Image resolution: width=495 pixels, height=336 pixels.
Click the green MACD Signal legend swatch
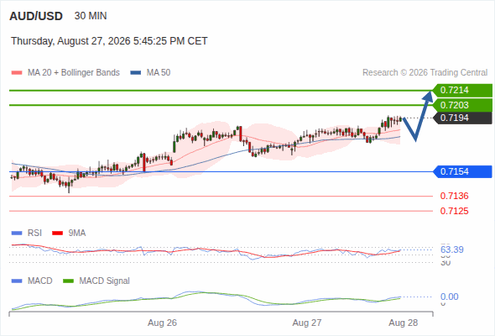(68, 281)
